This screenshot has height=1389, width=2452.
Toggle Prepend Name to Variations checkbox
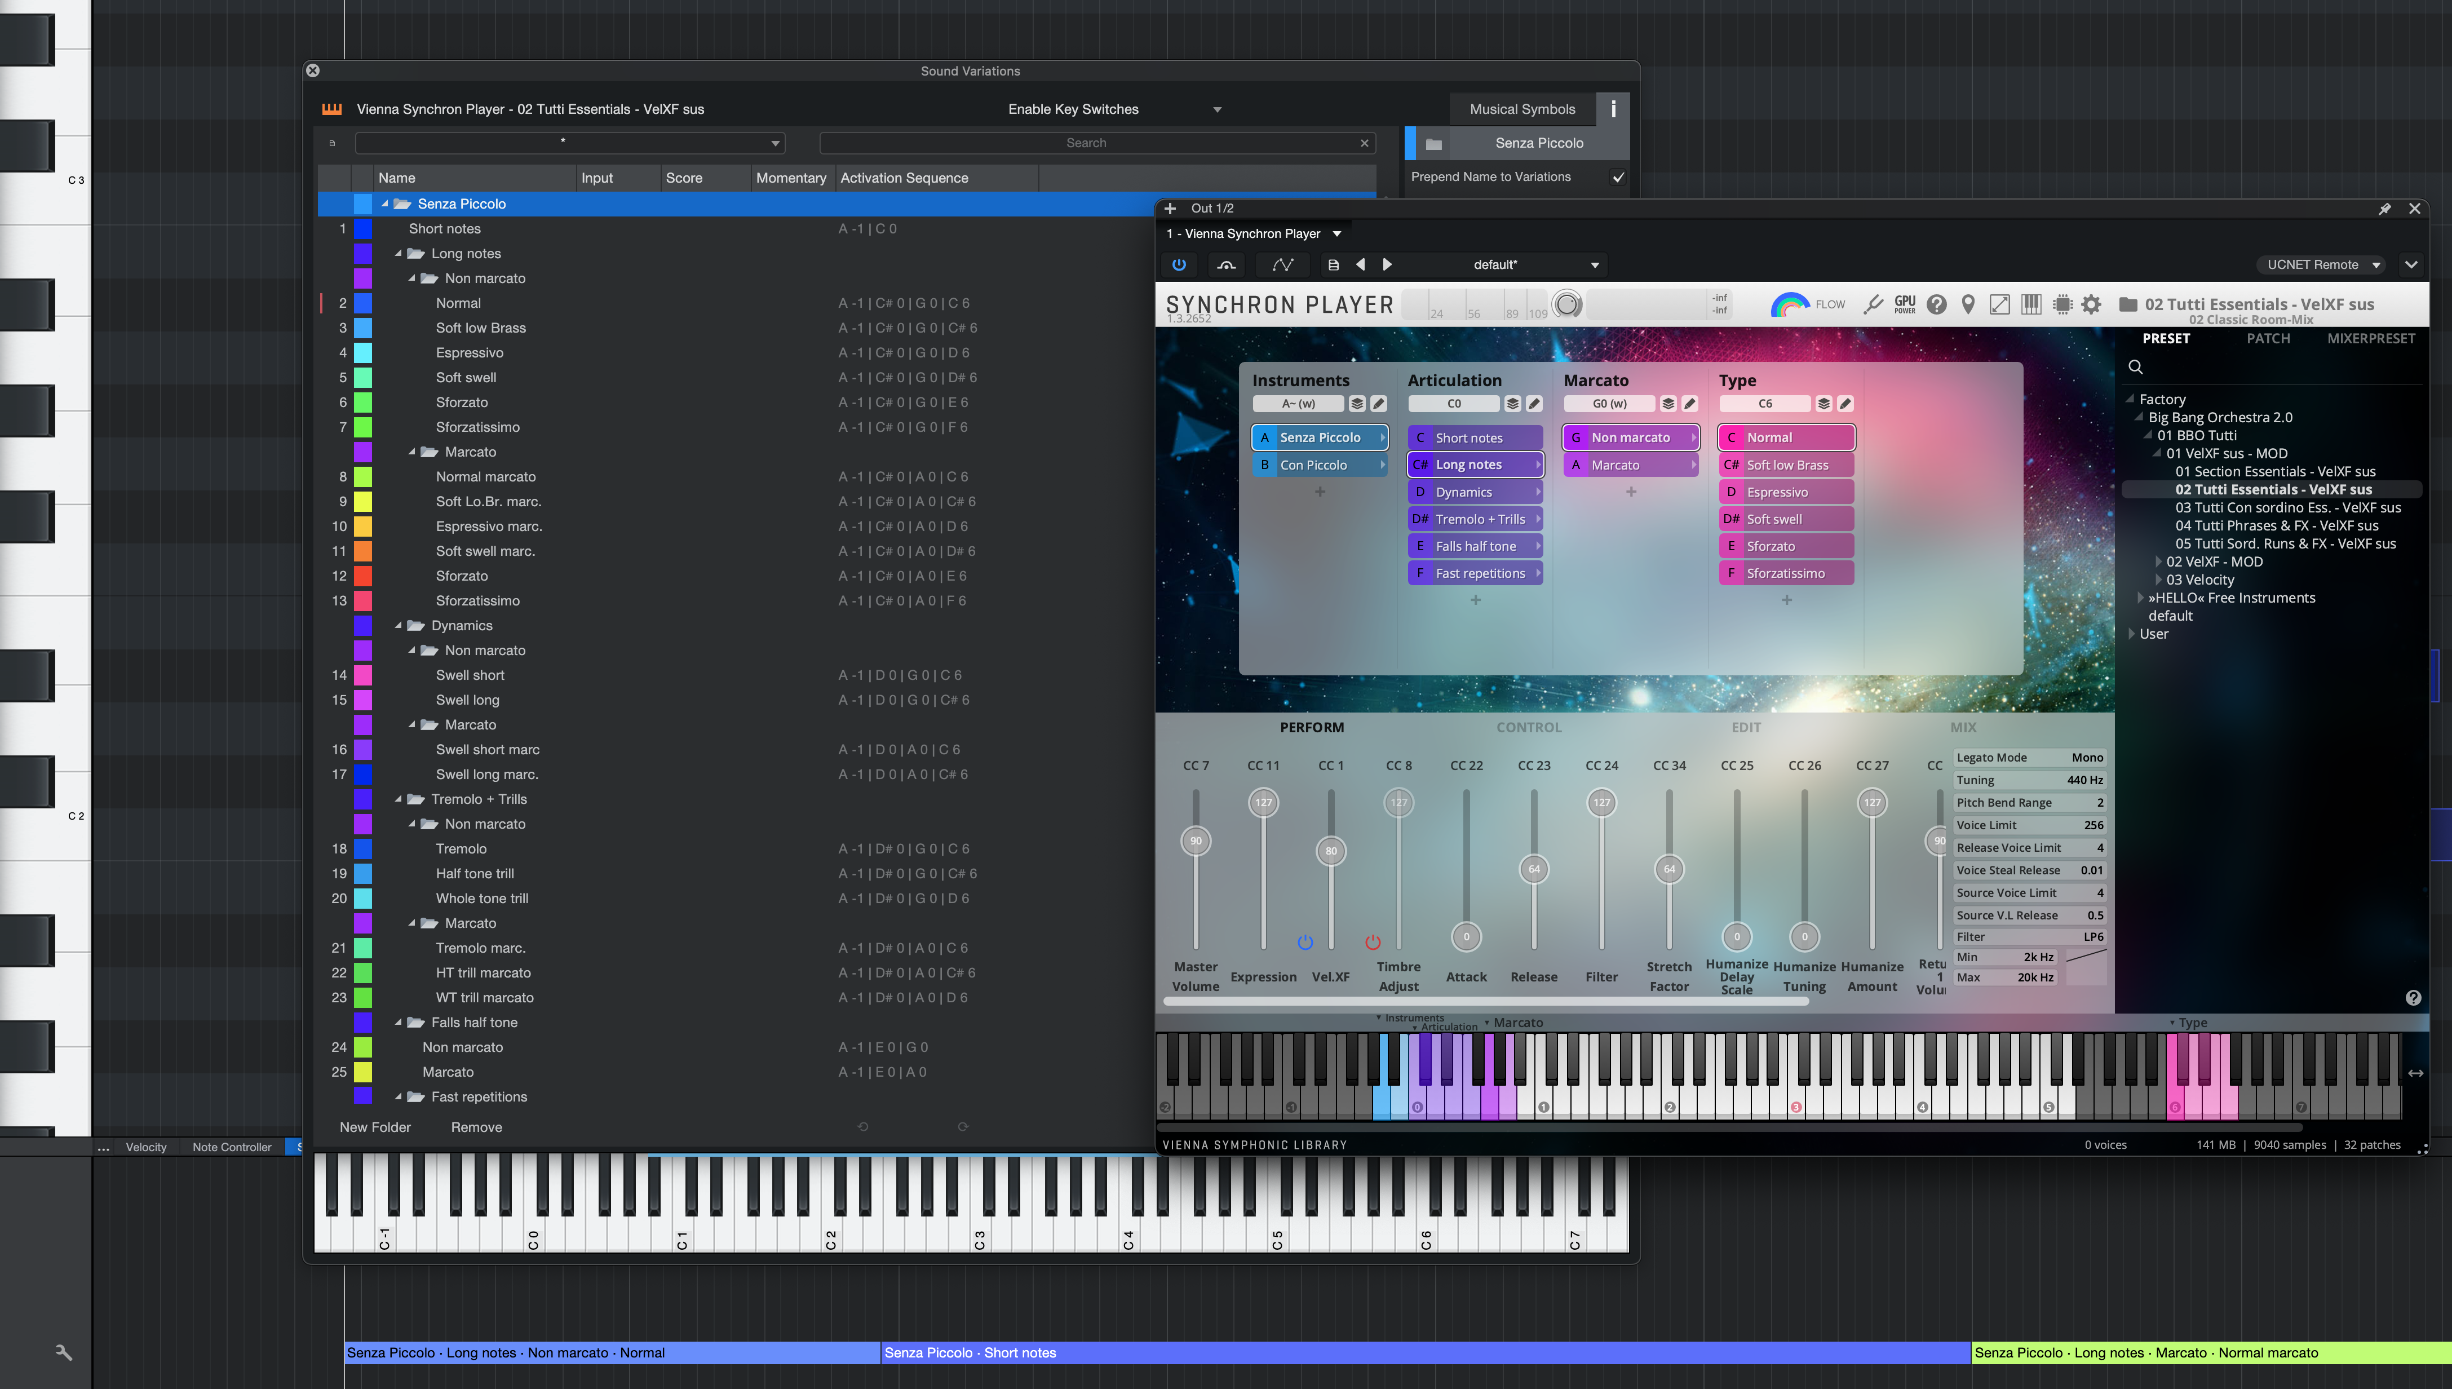click(1618, 178)
